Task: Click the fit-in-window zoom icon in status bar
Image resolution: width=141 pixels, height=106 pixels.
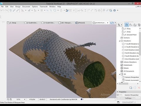Action: 11,99
